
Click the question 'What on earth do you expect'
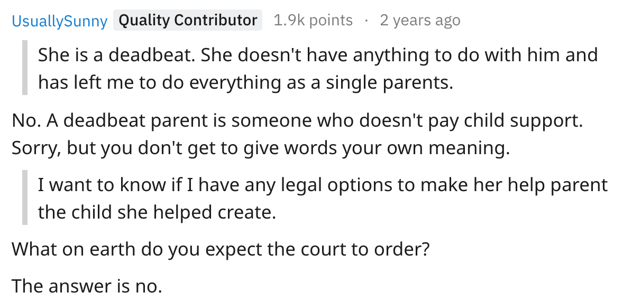click(221, 249)
